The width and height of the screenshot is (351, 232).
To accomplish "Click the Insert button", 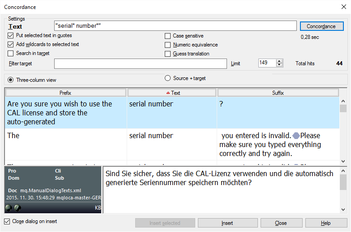I will tap(227, 223).
